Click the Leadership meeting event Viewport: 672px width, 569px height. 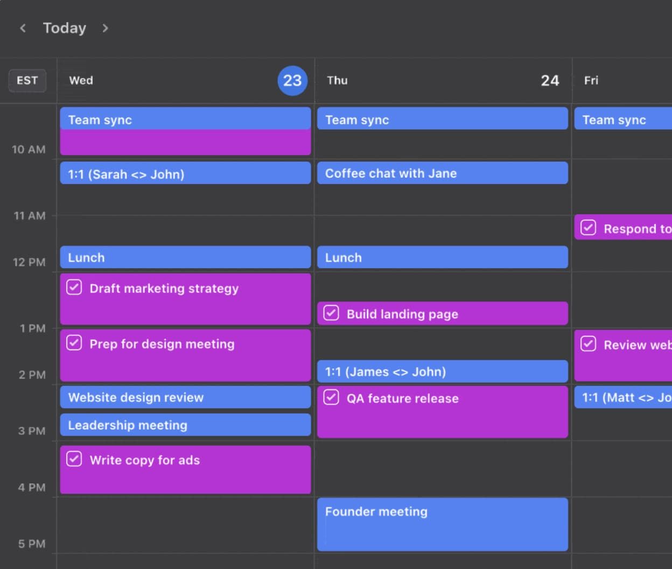tap(185, 425)
